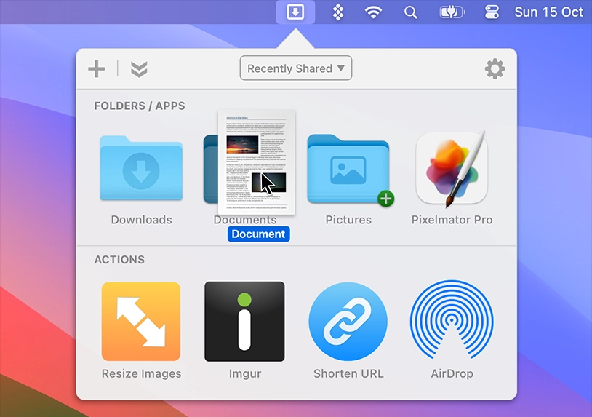The width and height of the screenshot is (592, 417).
Task: Run the Shorten URL action
Action: [x=348, y=322]
